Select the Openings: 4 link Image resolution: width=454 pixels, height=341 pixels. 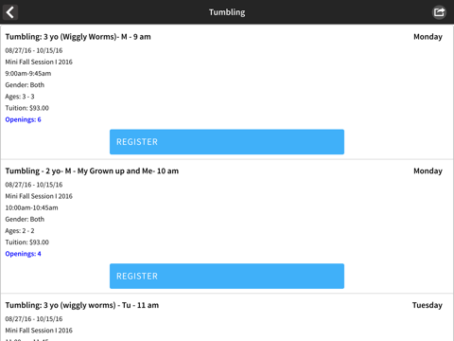click(x=23, y=254)
